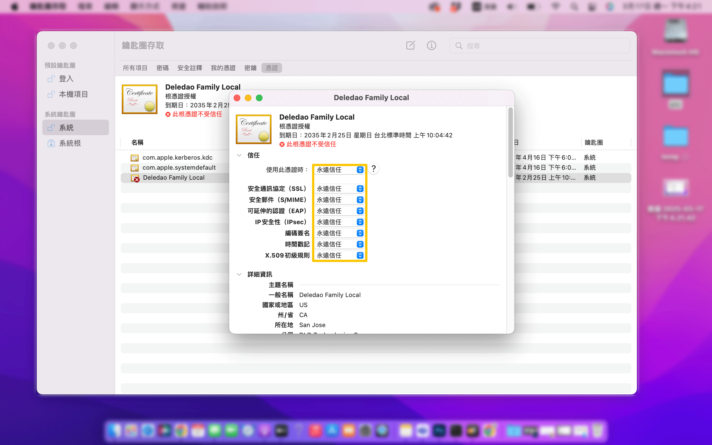Switch to the 密鑰 tab
The image size is (712, 445).
[250, 68]
